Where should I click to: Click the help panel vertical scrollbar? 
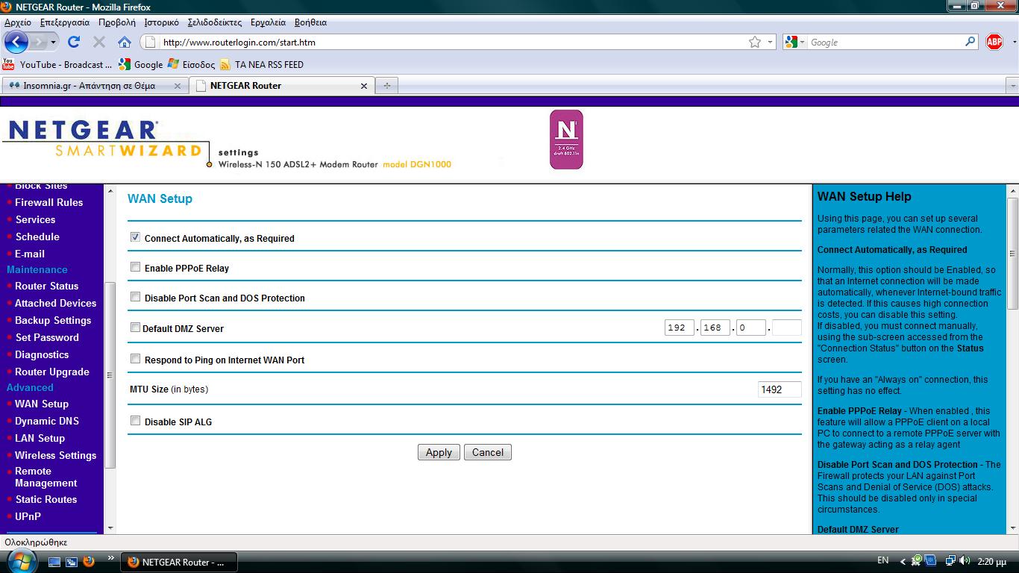[1013, 254]
